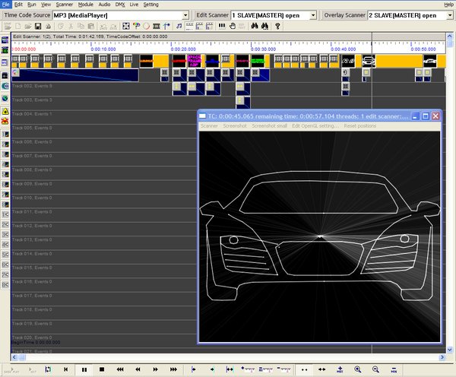Click the open folder toolbar icon

[28, 26]
